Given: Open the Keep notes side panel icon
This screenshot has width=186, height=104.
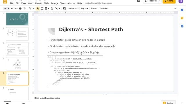Looking at the screenshot, I should (x=182, y=18).
